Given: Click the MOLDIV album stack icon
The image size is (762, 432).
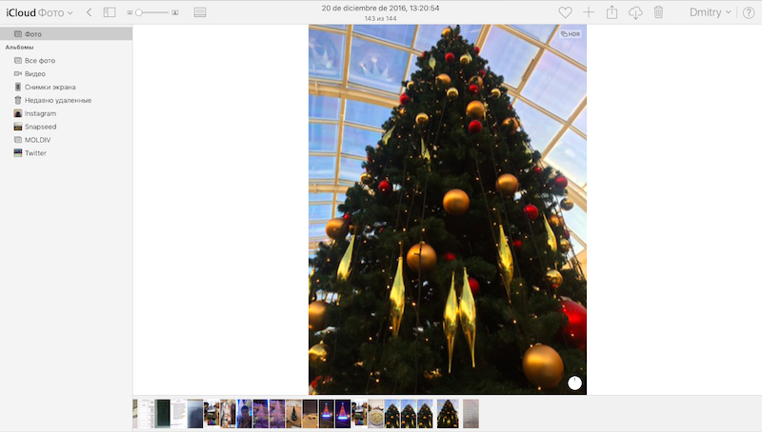Looking at the screenshot, I should coord(18,139).
